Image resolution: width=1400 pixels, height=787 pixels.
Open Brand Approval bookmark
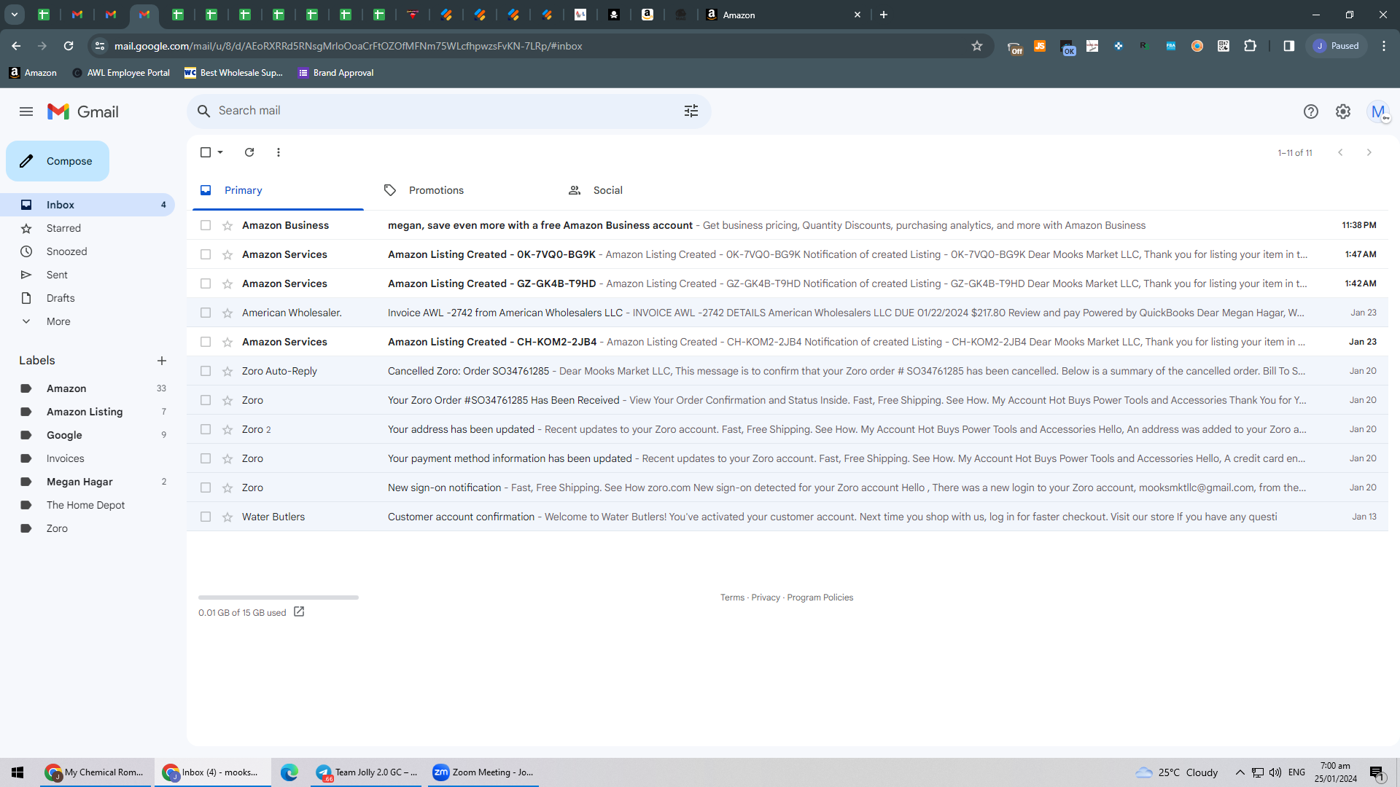pyautogui.click(x=335, y=73)
